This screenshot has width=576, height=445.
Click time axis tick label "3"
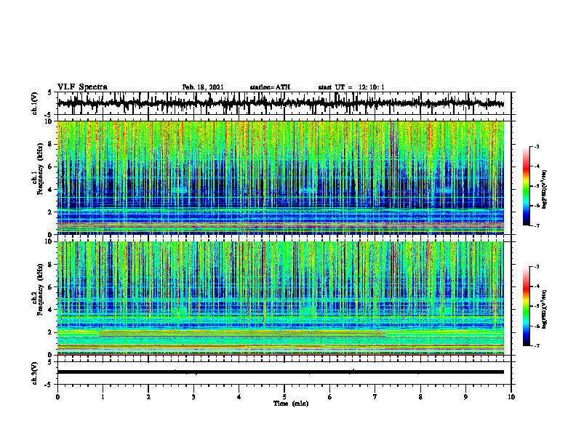pos(193,397)
